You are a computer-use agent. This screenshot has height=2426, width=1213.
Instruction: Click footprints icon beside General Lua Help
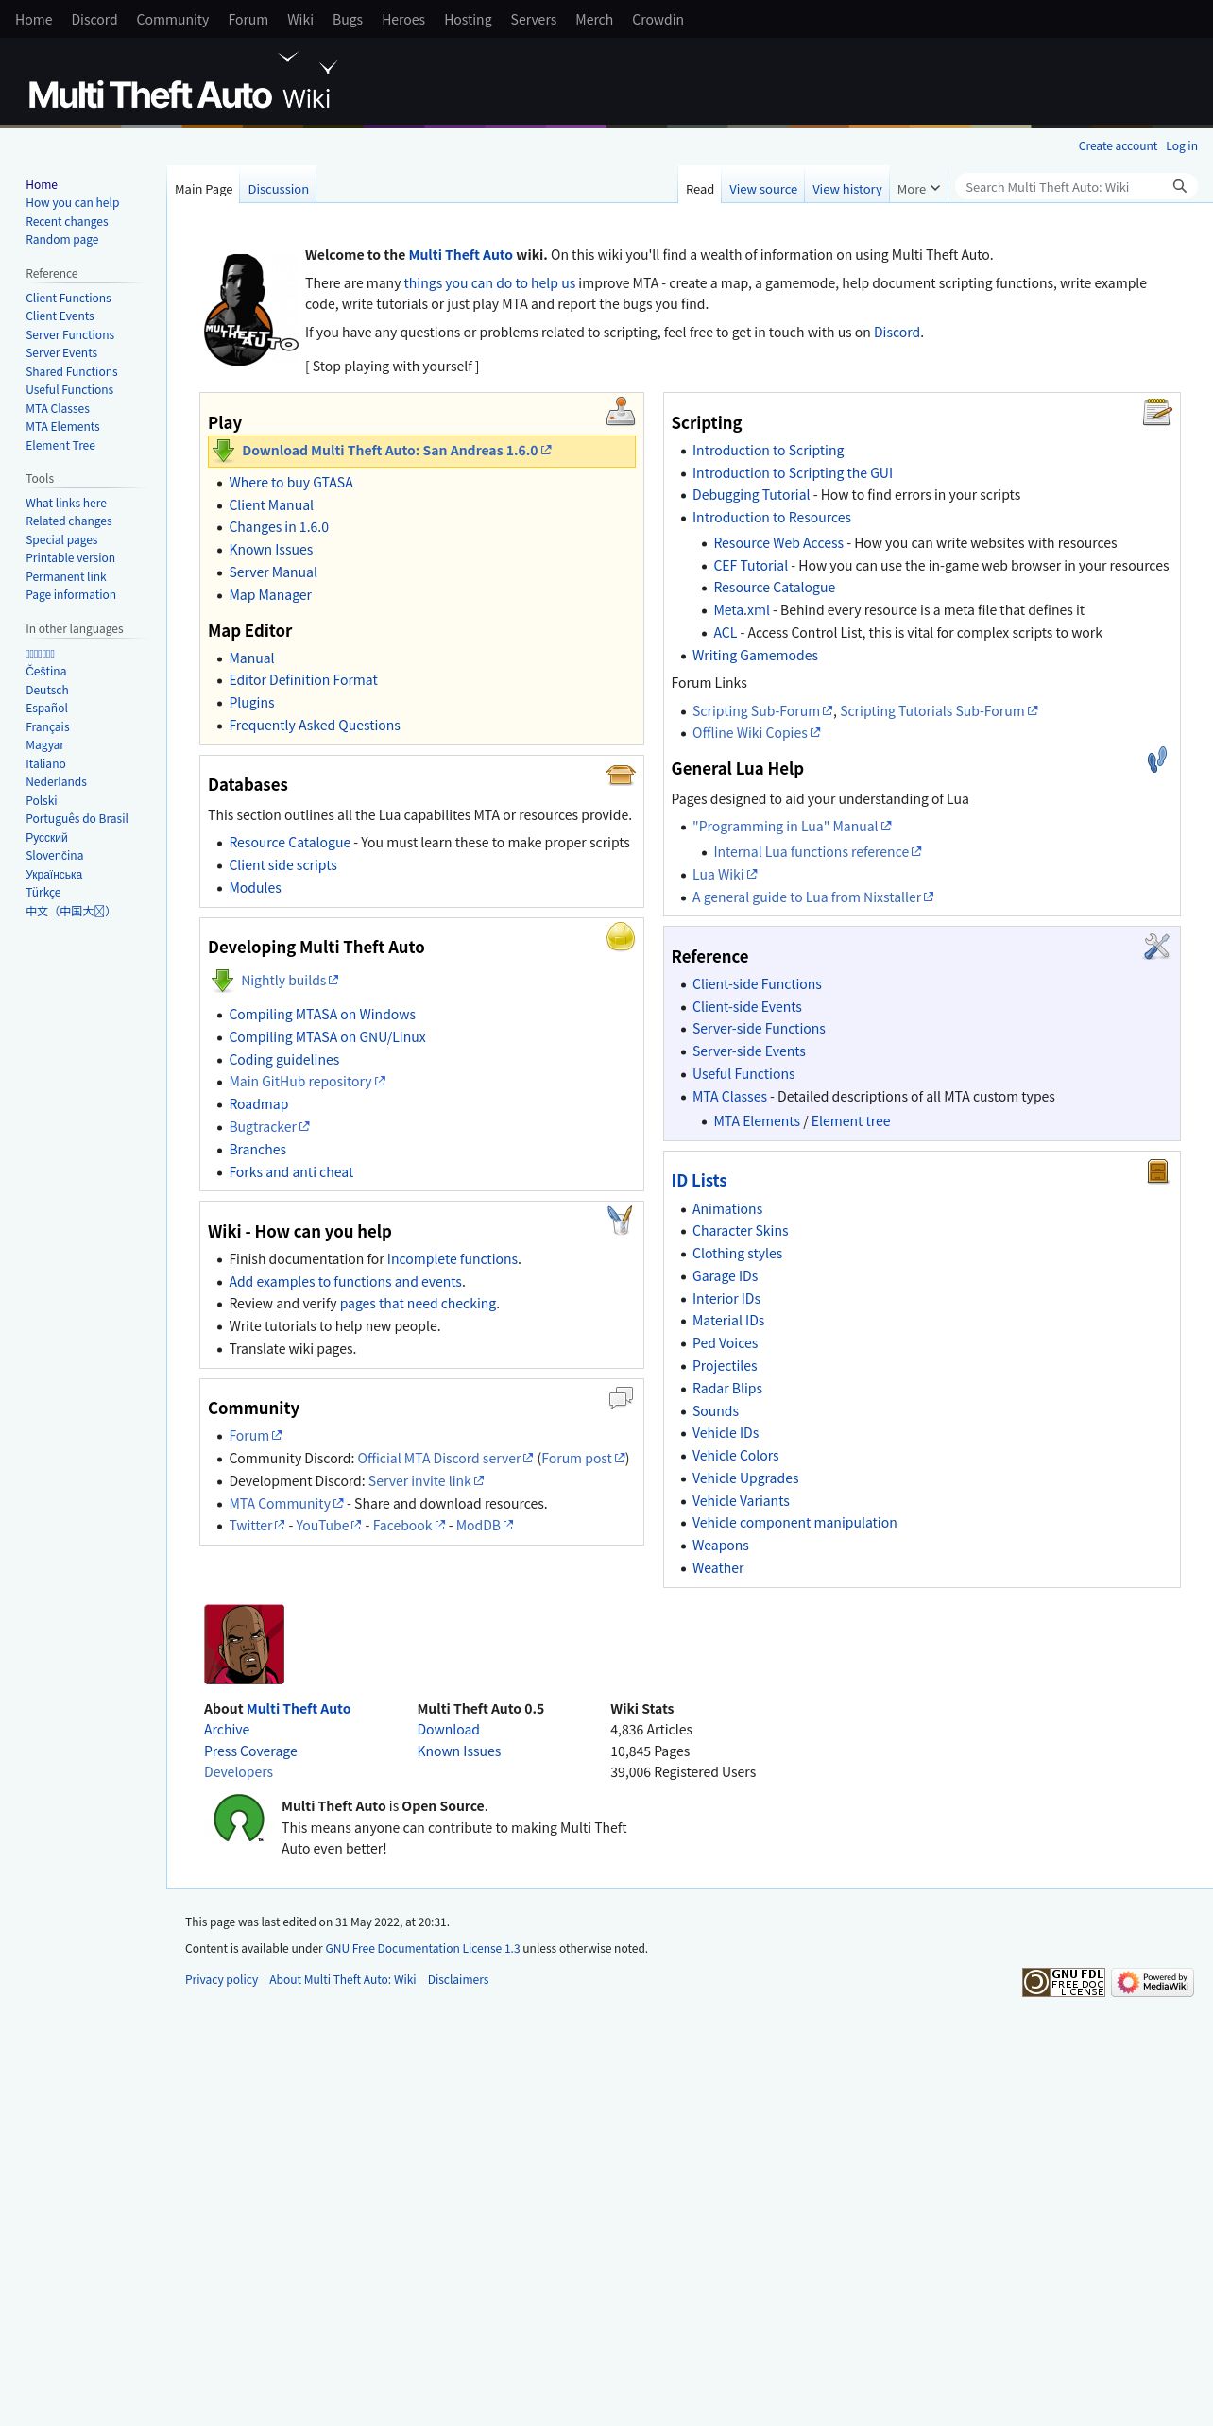coord(1157,759)
